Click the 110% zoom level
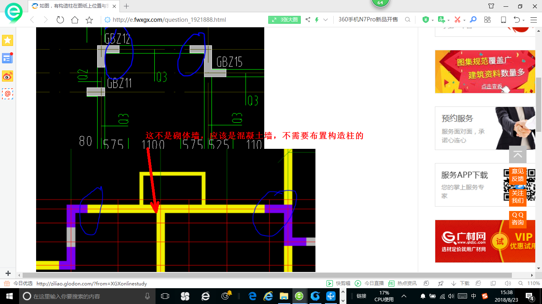The image size is (542, 304). [x=530, y=283]
